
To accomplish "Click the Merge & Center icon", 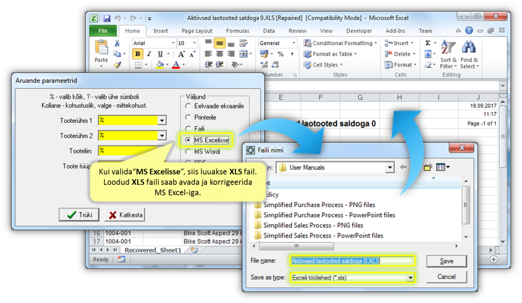I will [244, 54].
